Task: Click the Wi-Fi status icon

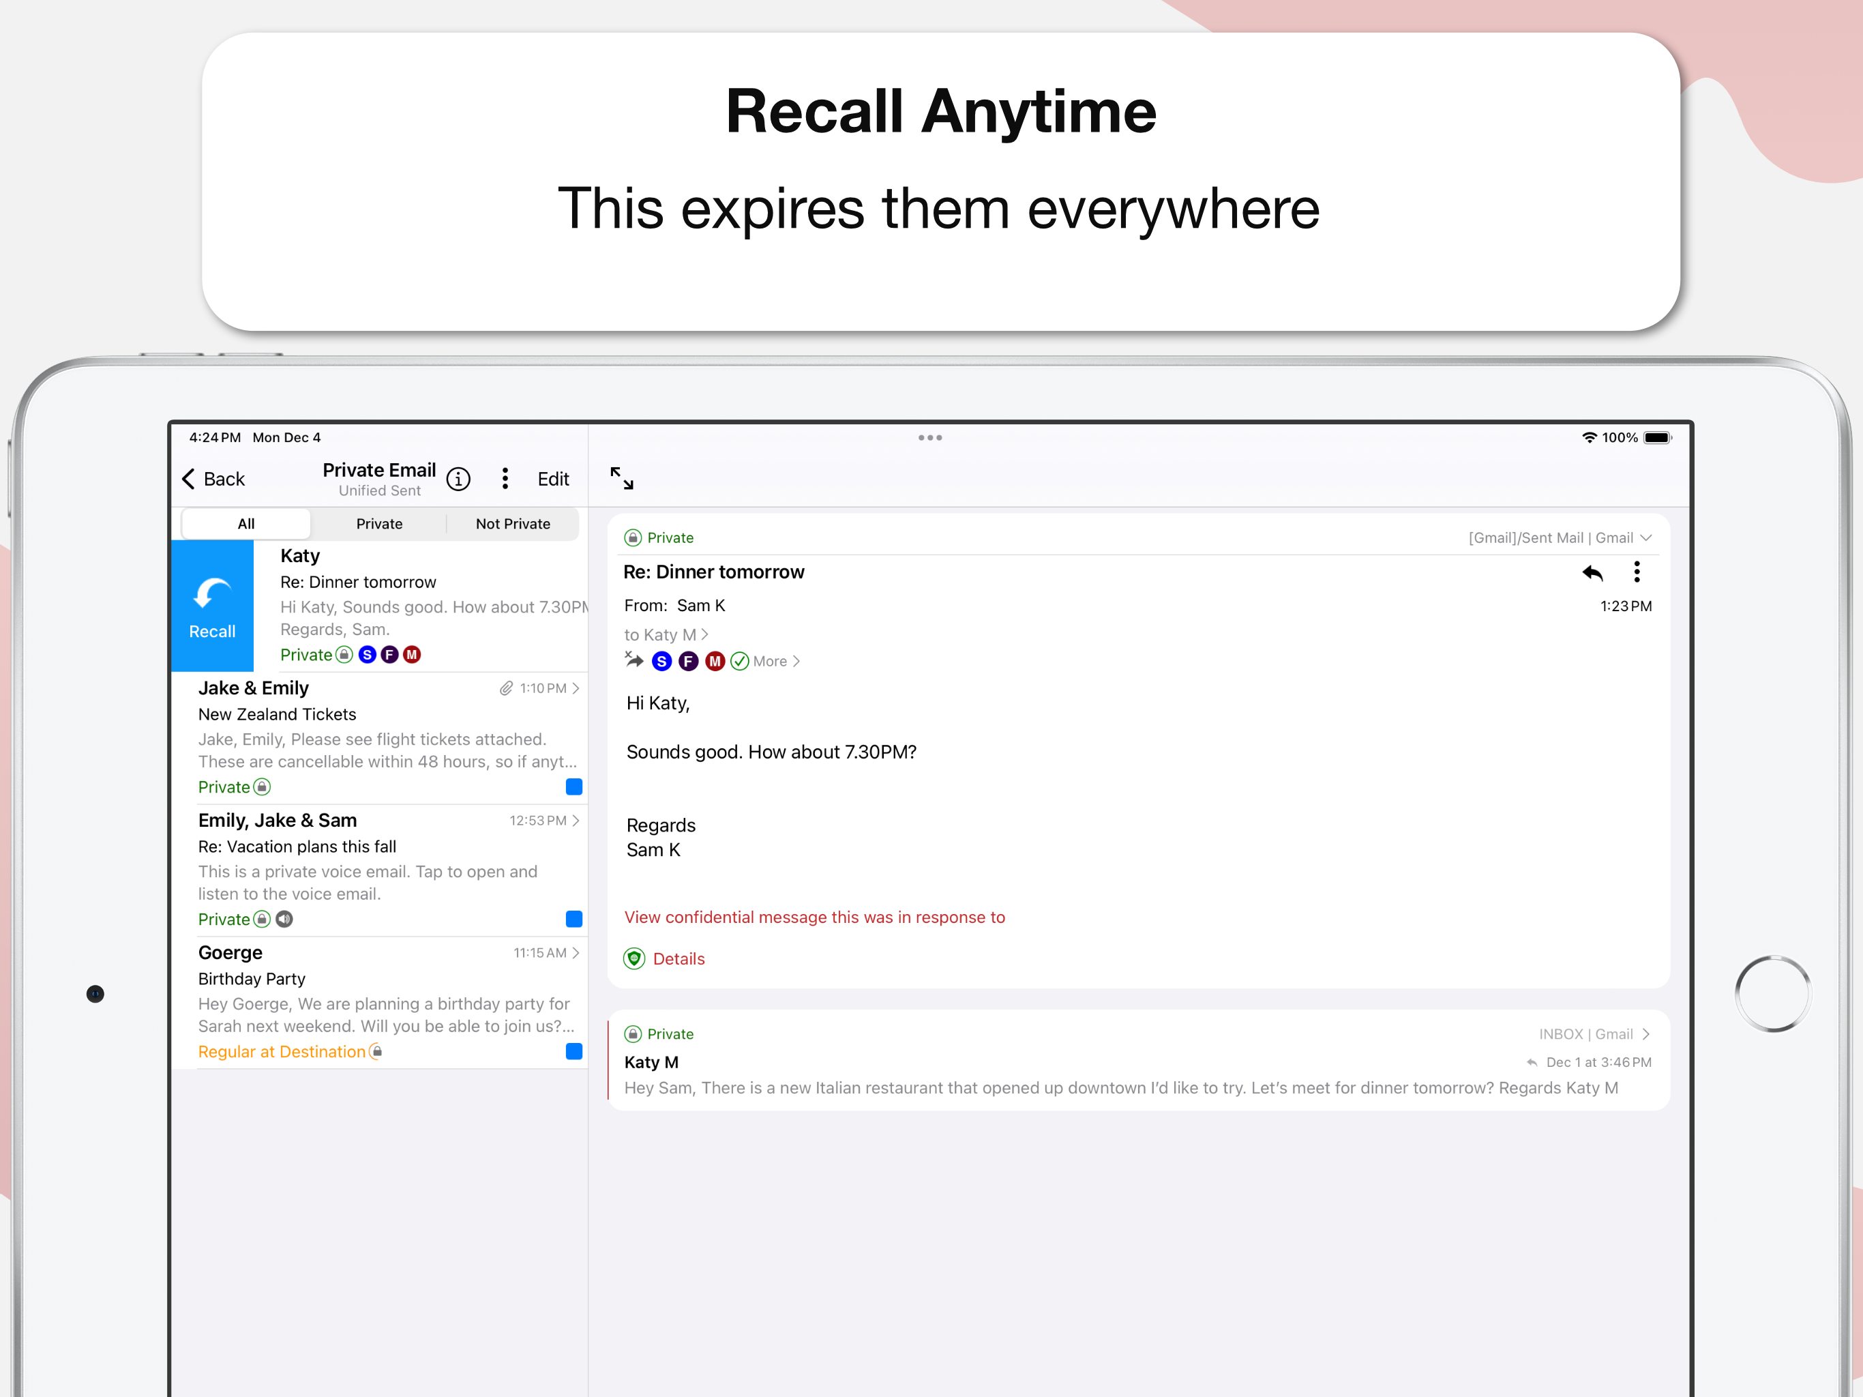Action: point(1590,437)
